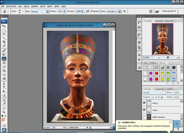Open Character panel from dock
This screenshot has width=184, height=133.
pyautogui.click(x=139, y=55)
